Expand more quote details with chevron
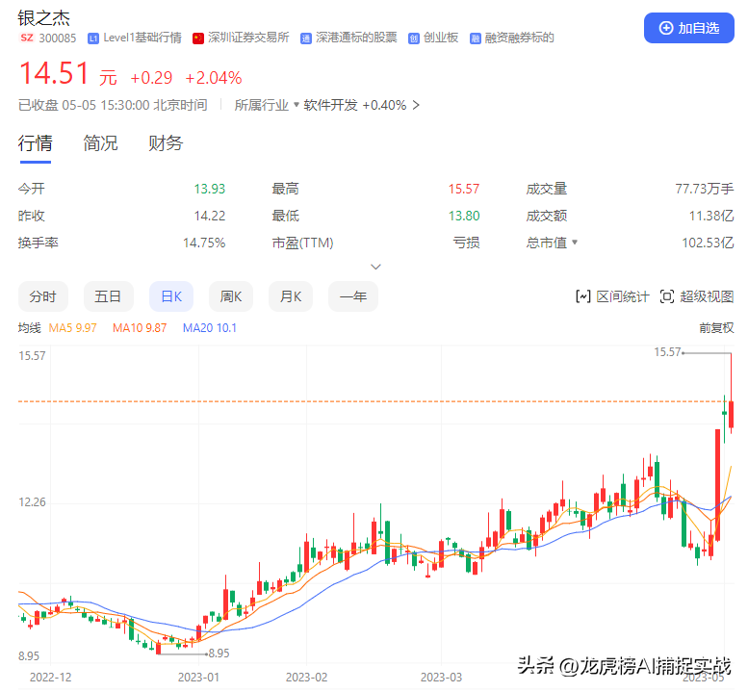Viewport: 748px width, 692px height. coord(375,267)
